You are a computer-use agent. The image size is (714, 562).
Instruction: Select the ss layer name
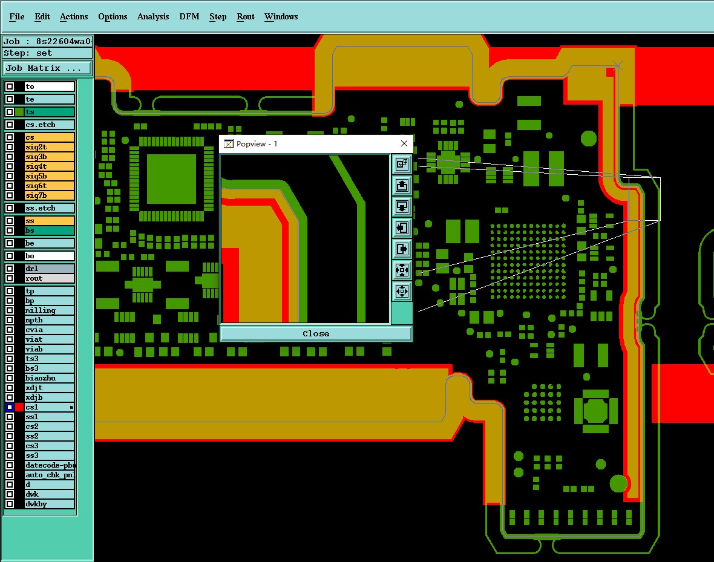tap(49, 221)
